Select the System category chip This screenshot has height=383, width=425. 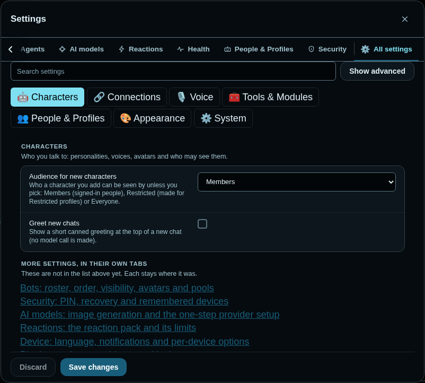tap(223, 118)
